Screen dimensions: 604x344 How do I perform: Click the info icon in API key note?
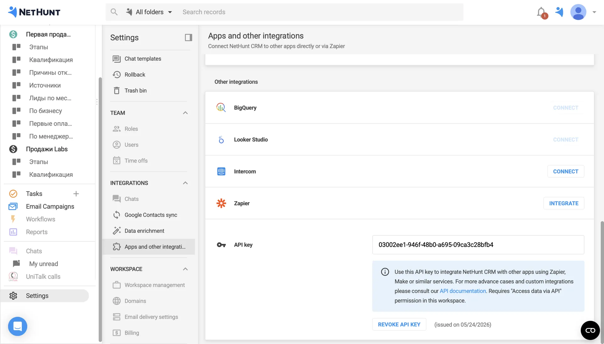(385, 272)
